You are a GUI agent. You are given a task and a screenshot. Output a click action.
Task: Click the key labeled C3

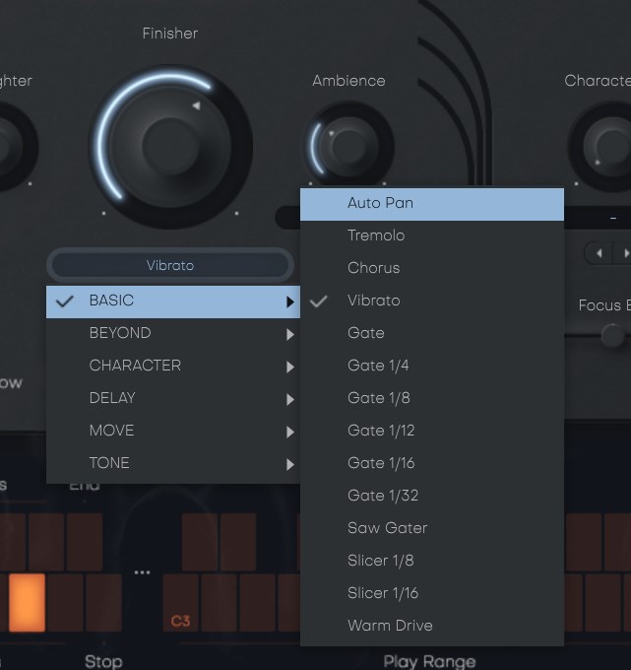pos(180,602)
